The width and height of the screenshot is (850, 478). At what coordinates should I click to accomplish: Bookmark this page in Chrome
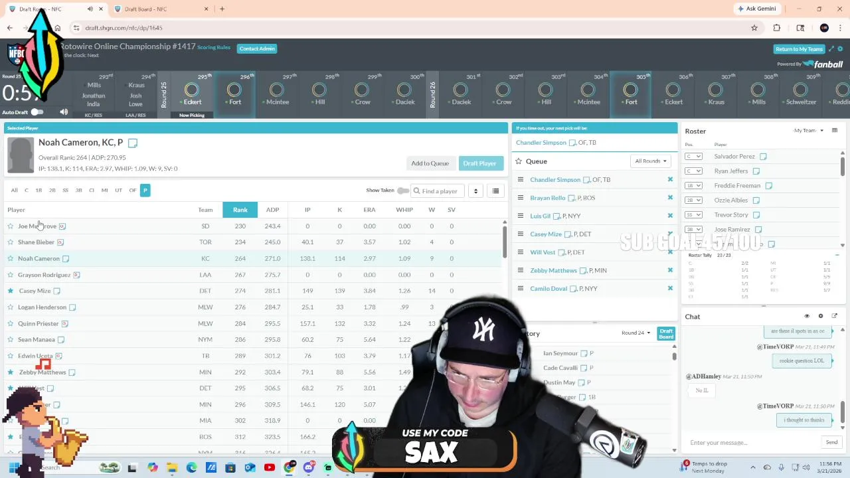pyautogui.click(x=754, y=28)
